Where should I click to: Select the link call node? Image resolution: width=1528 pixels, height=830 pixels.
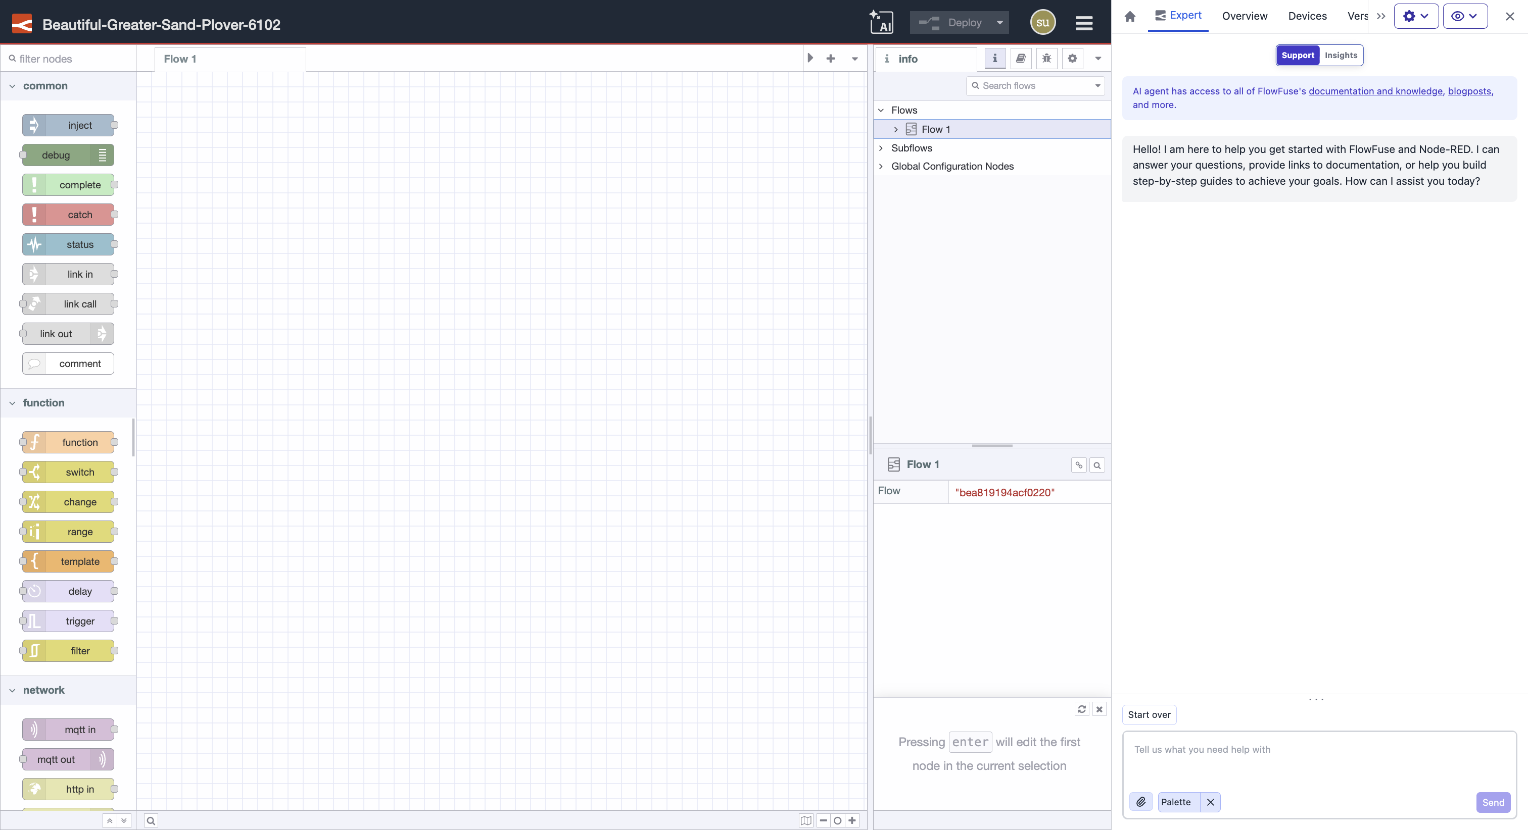(x=69, y=303)
